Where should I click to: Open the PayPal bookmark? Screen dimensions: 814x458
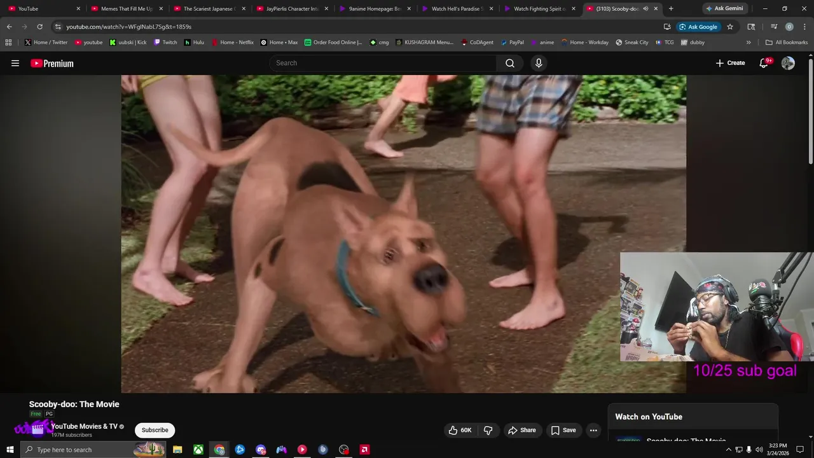(x=512, y=43)
